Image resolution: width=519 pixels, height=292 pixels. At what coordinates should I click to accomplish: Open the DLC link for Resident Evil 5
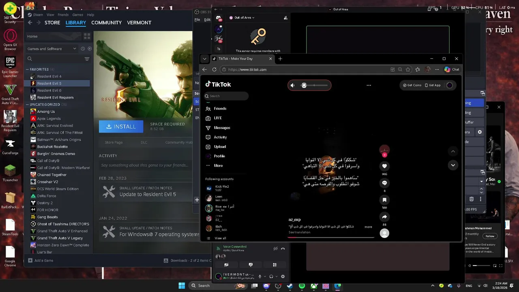[x=144, y=142]
